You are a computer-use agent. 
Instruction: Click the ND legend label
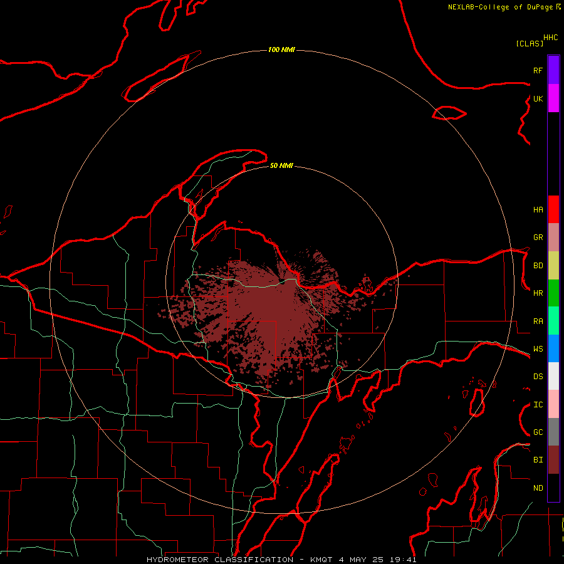point(538,488)
